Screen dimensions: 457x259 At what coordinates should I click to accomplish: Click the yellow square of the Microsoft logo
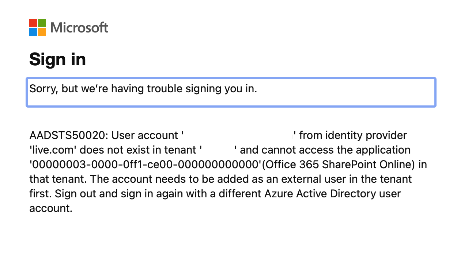(42, 32)
